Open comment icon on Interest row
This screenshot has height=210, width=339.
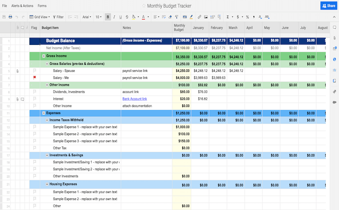(22, 99)
